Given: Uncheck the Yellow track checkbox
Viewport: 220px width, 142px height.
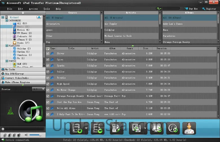Looking at the screenshot, I should coord(48,72).
